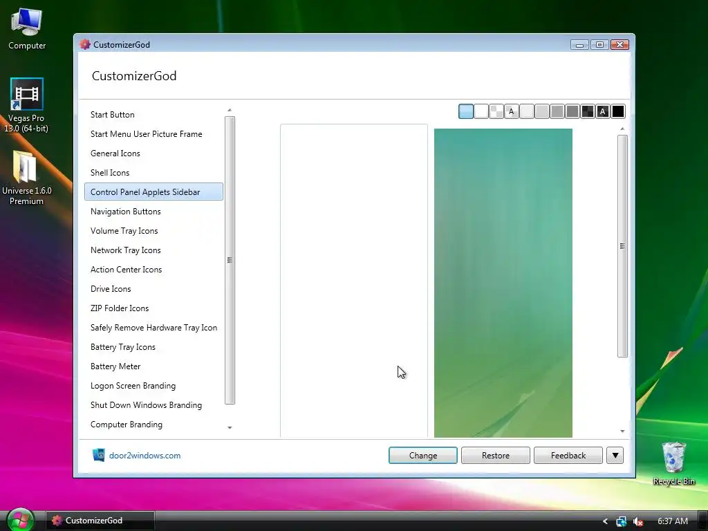The height and width of the screenshot is (531, 708).
Task: Show hidden tray icons arrow
Action: (605, 521)
